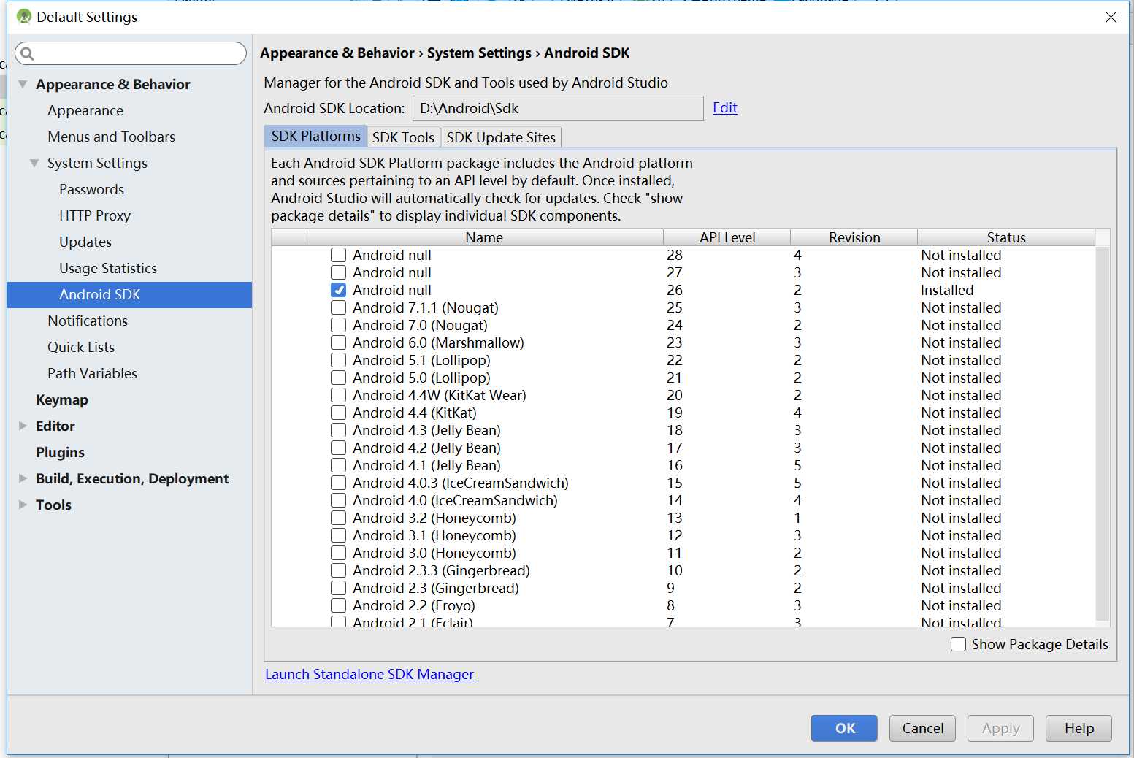Open the SDK Tools tab

point(403,137)
